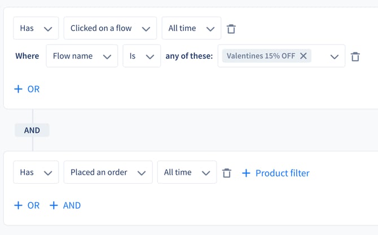Screen dimensions: 378x235
Task: Click plus icon beside OR in second block
Action: click(x=18, y=205)
